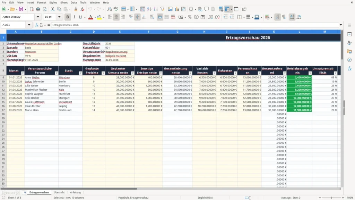Viewport: 355px width, 200px height.
Task: Toggle Underline formatting
Action: tap(80, 17)
